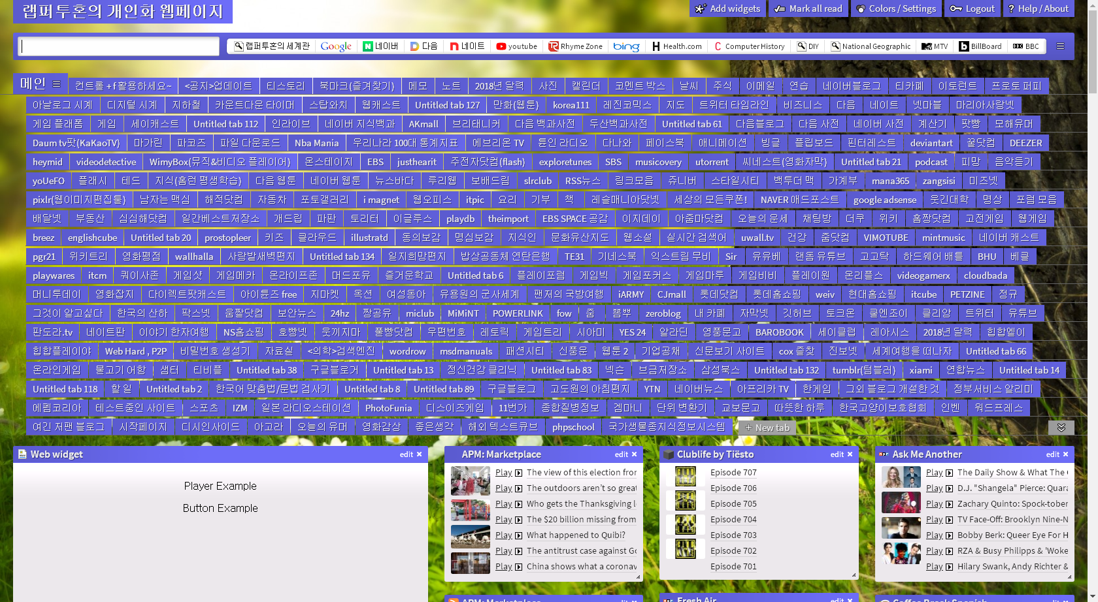
Task: Click Clublife widget resize handle
Action: [854, 575]
